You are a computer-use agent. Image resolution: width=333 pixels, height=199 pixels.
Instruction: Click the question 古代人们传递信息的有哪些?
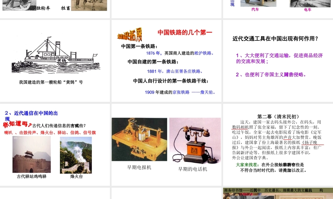tap(59, 126)
